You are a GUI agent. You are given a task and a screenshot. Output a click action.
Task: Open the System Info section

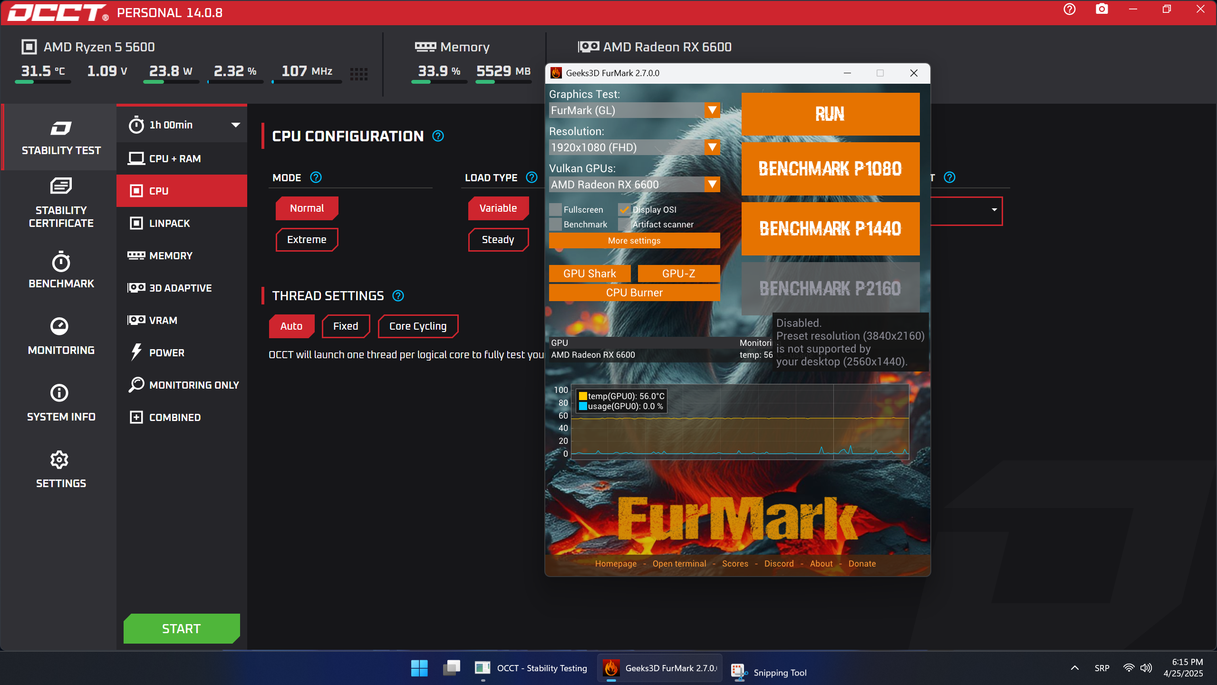[x=60, y=403]
